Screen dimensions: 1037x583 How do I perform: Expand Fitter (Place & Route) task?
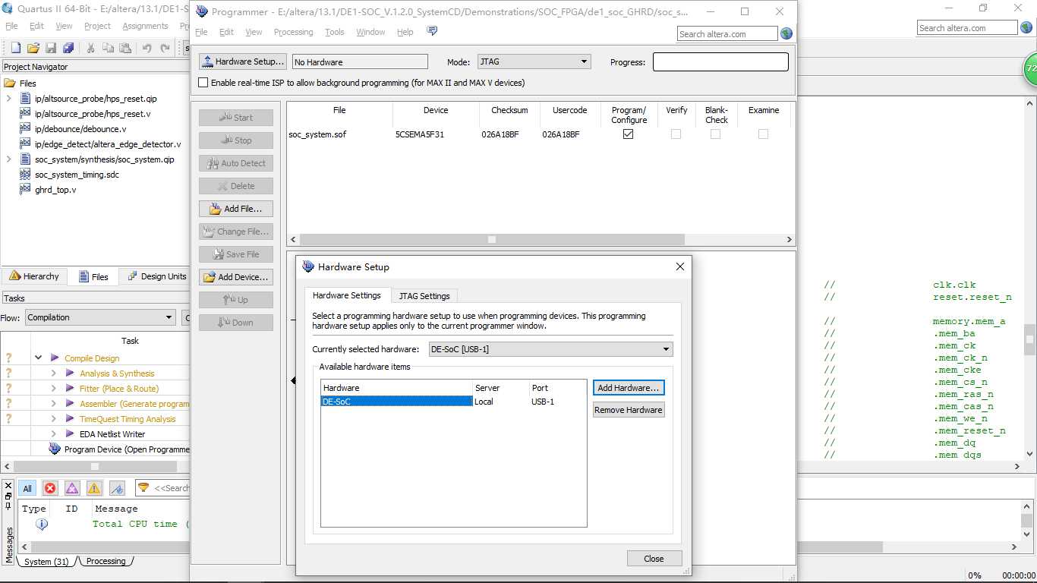[x=53, y=388]
